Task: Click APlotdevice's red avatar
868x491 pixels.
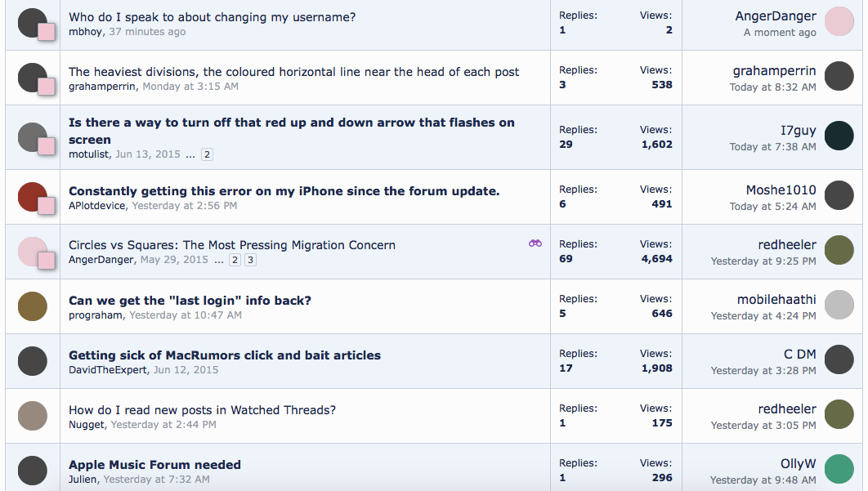Action: (x=32, y=197)
